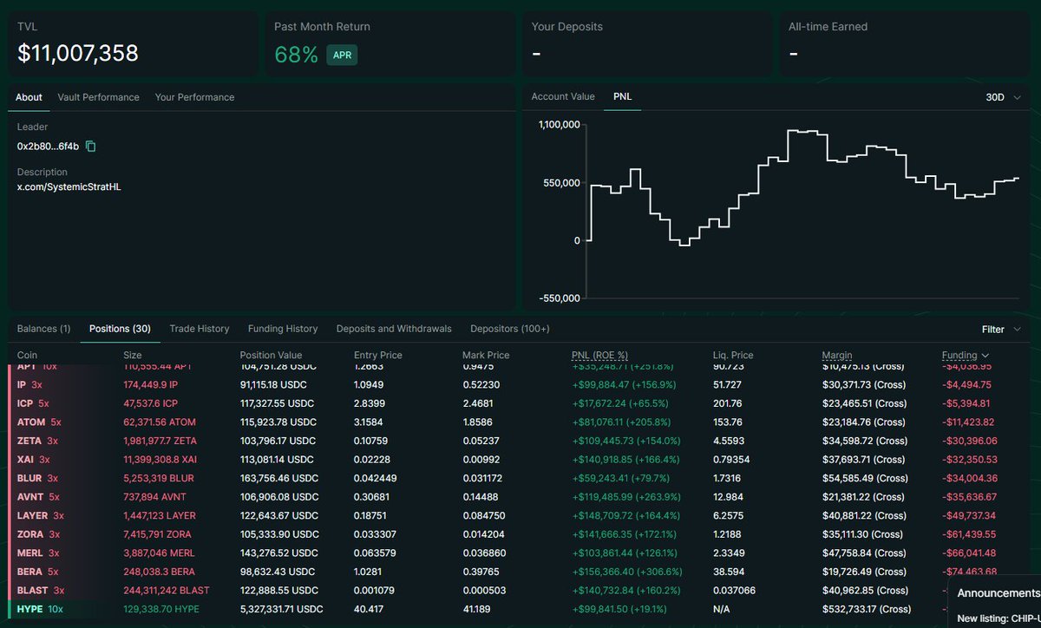Click XAI mark price 0.00992

[x=481, y=460]
